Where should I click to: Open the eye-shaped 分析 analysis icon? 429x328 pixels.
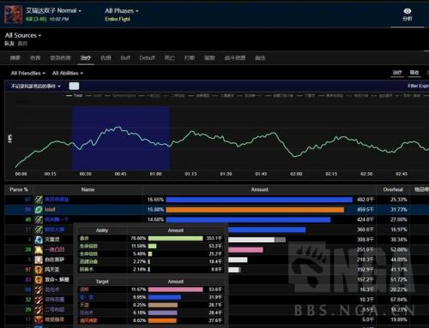click(408, 15)
